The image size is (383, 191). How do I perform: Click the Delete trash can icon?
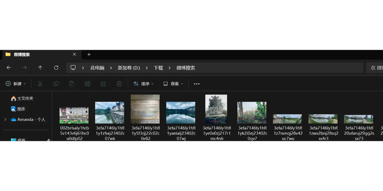click(x=119, y=84)
